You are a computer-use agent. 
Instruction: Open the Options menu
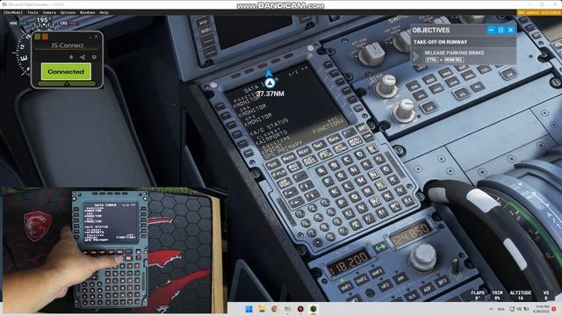coord(68,12)
